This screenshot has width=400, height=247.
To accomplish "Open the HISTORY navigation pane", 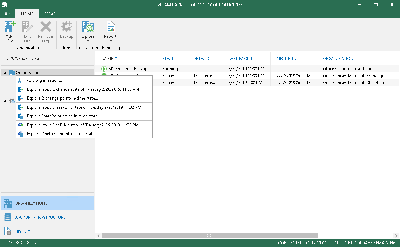I will 47,231.
